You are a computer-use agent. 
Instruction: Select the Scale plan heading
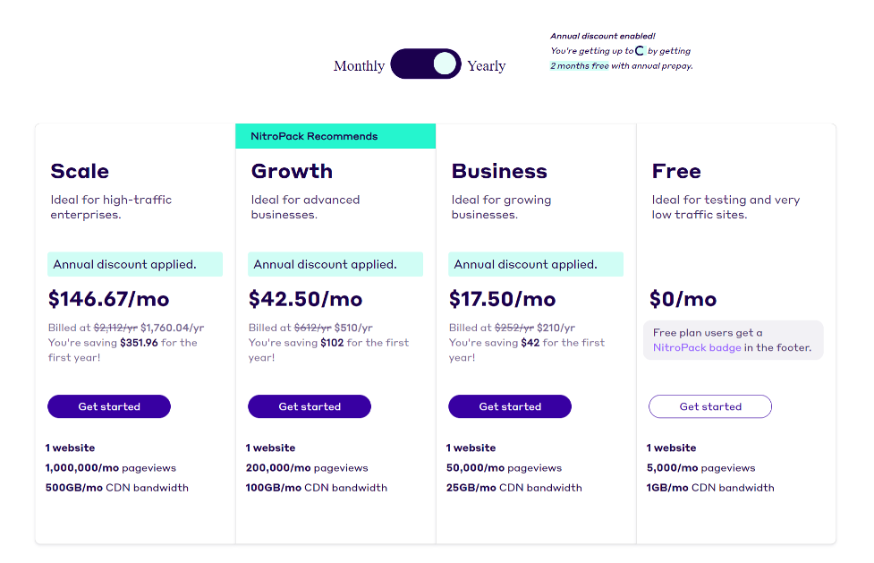[80, 171]
